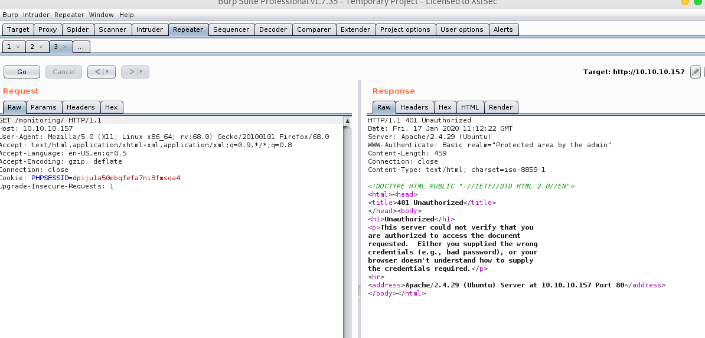705x338 pixels.
Task: Select repeater tab 1
Action: [9, 47]
